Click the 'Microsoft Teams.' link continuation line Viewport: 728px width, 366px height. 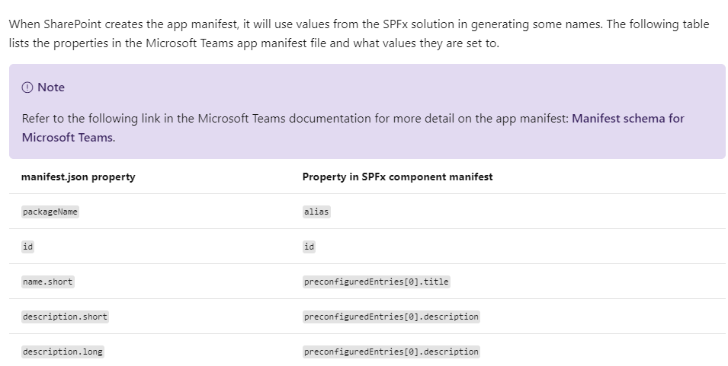67,138
